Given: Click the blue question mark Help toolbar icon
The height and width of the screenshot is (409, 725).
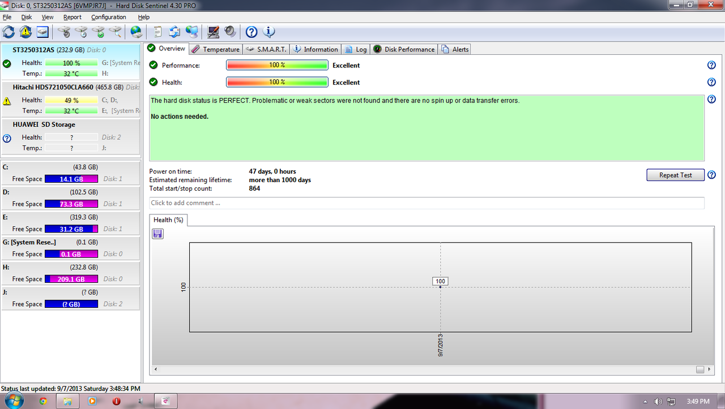Looking at the screenshot, I should coord(251,32).
